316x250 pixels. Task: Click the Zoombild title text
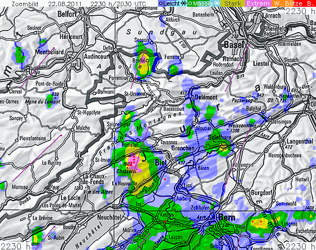[25, 4]
